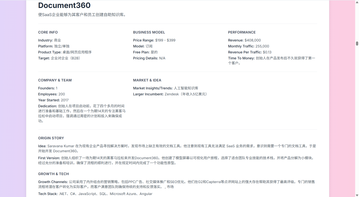Click the scrollbar down arrow
This screenshot has width=359, height=197.
[357, 195]
